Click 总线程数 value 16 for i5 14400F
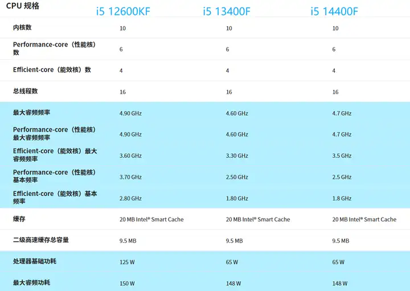Image resolution: width=410 pixels, height=291 pixels. tap(335, 92)
